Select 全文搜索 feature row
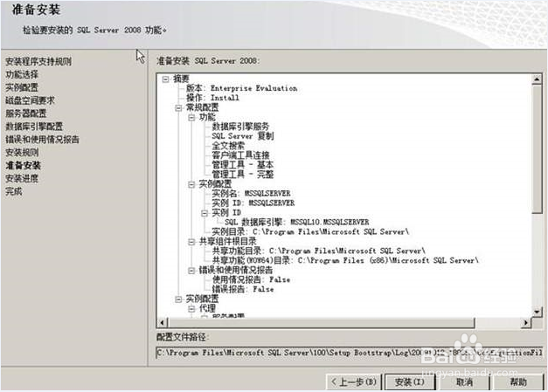The height and width of the screenshot is (392, 548). [x=228, y=146]
